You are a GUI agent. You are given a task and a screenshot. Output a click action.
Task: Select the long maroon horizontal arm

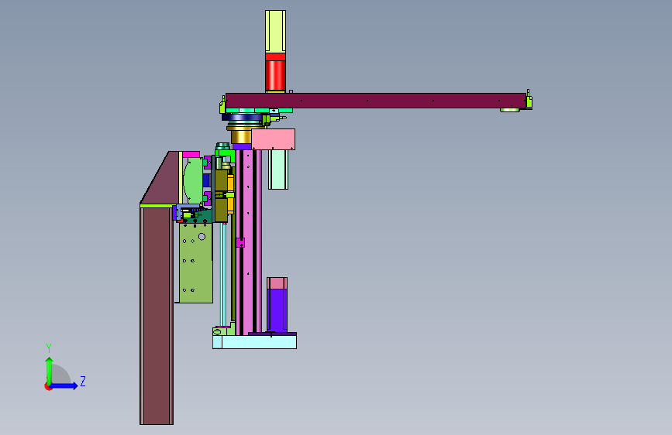click(x=375, y=101)
